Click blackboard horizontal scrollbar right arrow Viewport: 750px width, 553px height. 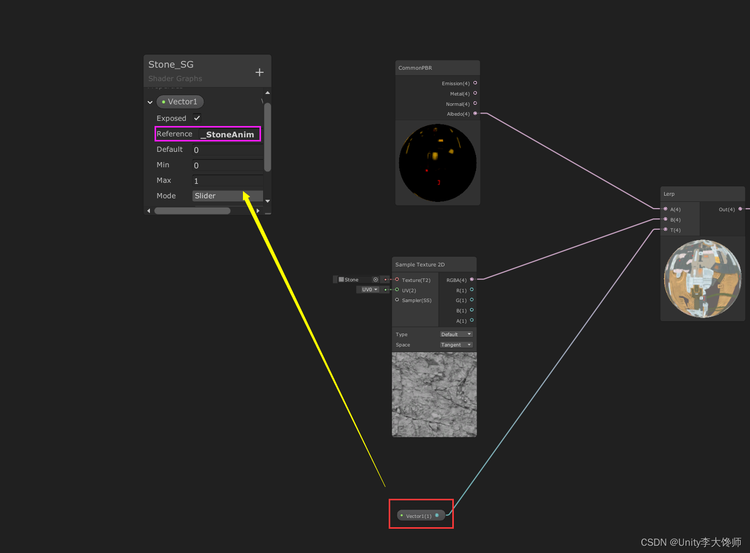coord(258,211)
